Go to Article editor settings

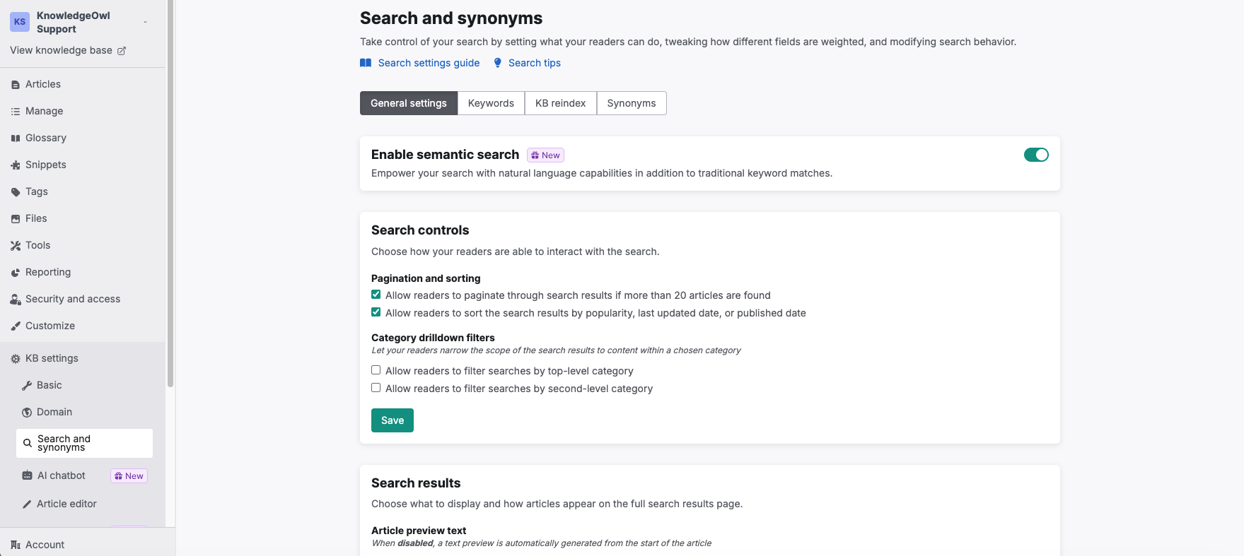(x=66, y=504)
